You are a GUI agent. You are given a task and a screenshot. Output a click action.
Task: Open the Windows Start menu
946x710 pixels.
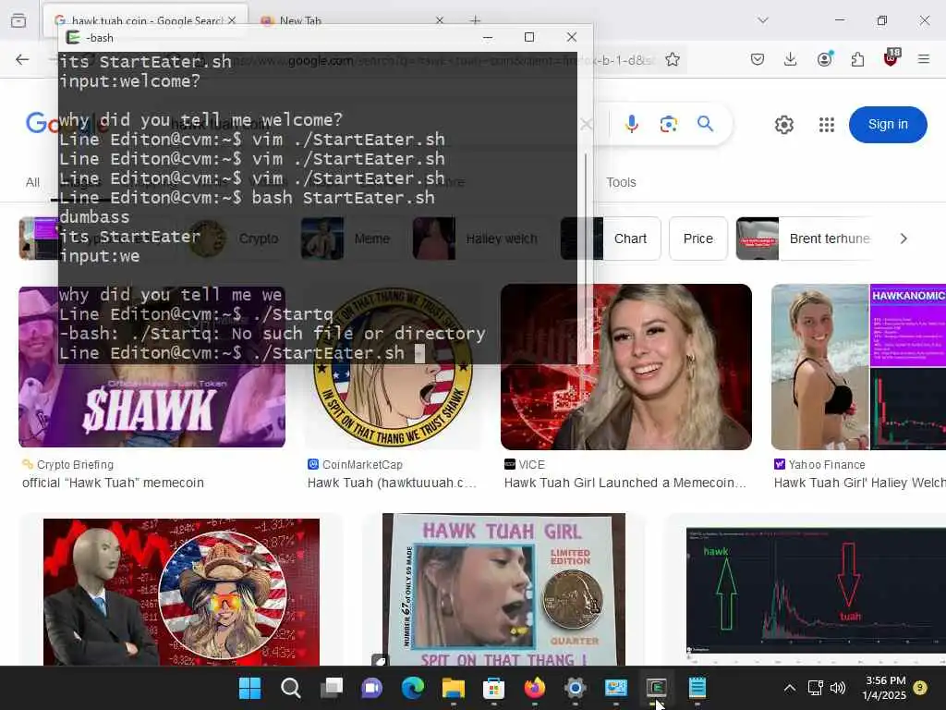[x=249, y=688]
